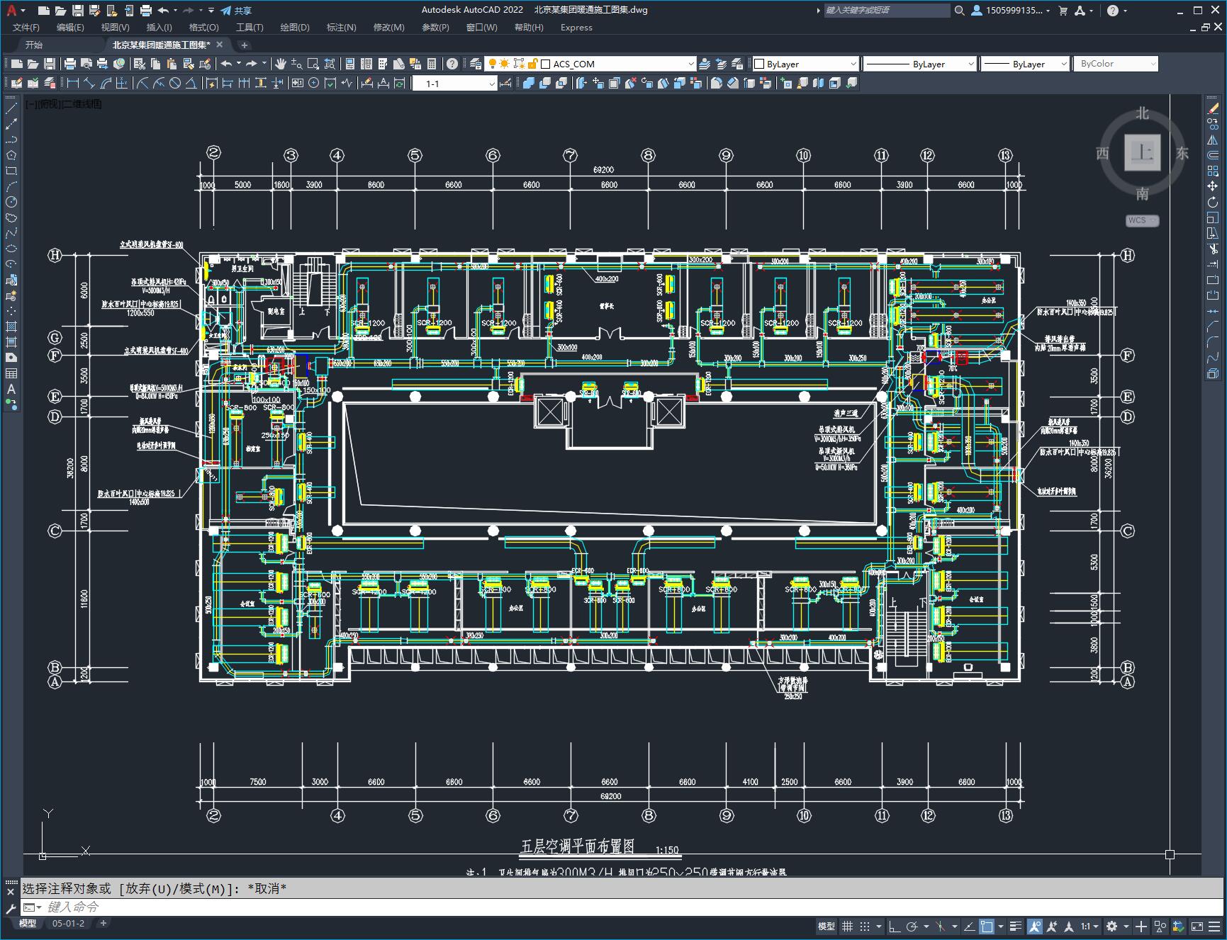Image resolution: width=1227 pixels, height=940 pixels.
Task: Toggle Snap mode dots on status bar
Action: tap(865, 926)
